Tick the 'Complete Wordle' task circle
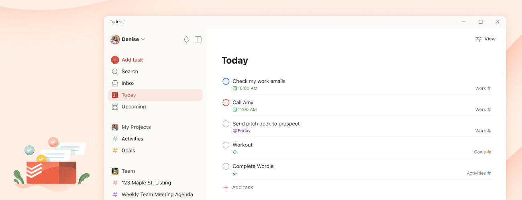The height and width of the screenshot is (200, 522). coord(226,166)
